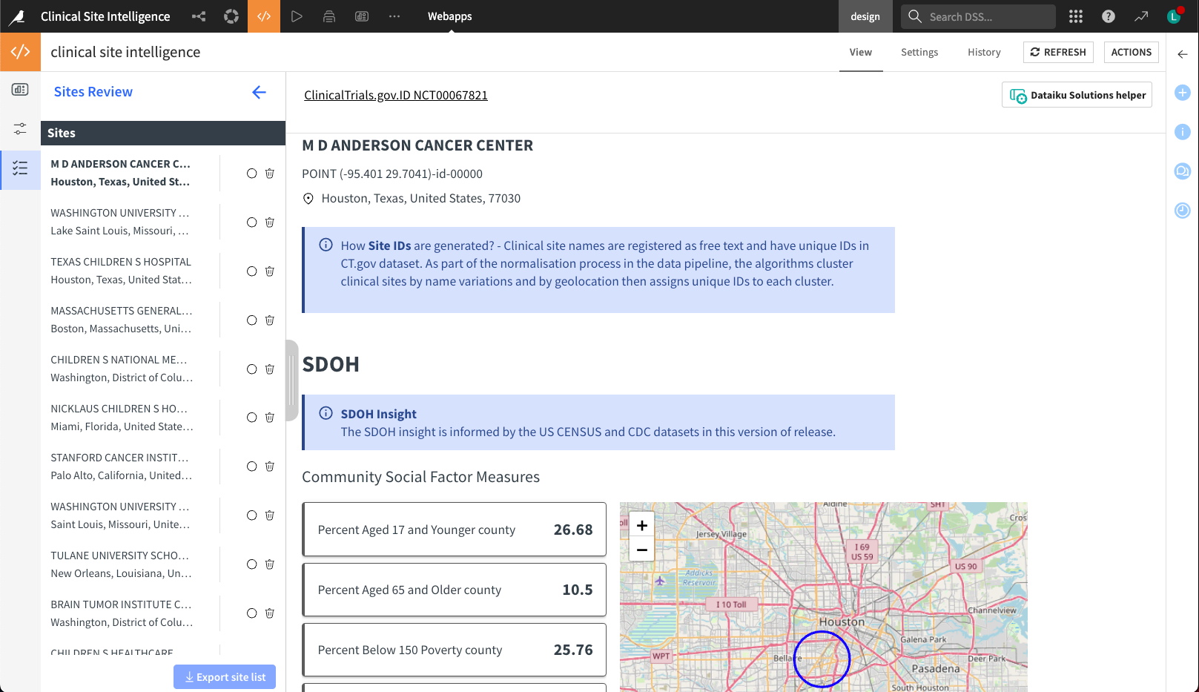Collapse the right info sidebar
Viewport: 1199px width, 692px height.
[x=1182, y=53]
